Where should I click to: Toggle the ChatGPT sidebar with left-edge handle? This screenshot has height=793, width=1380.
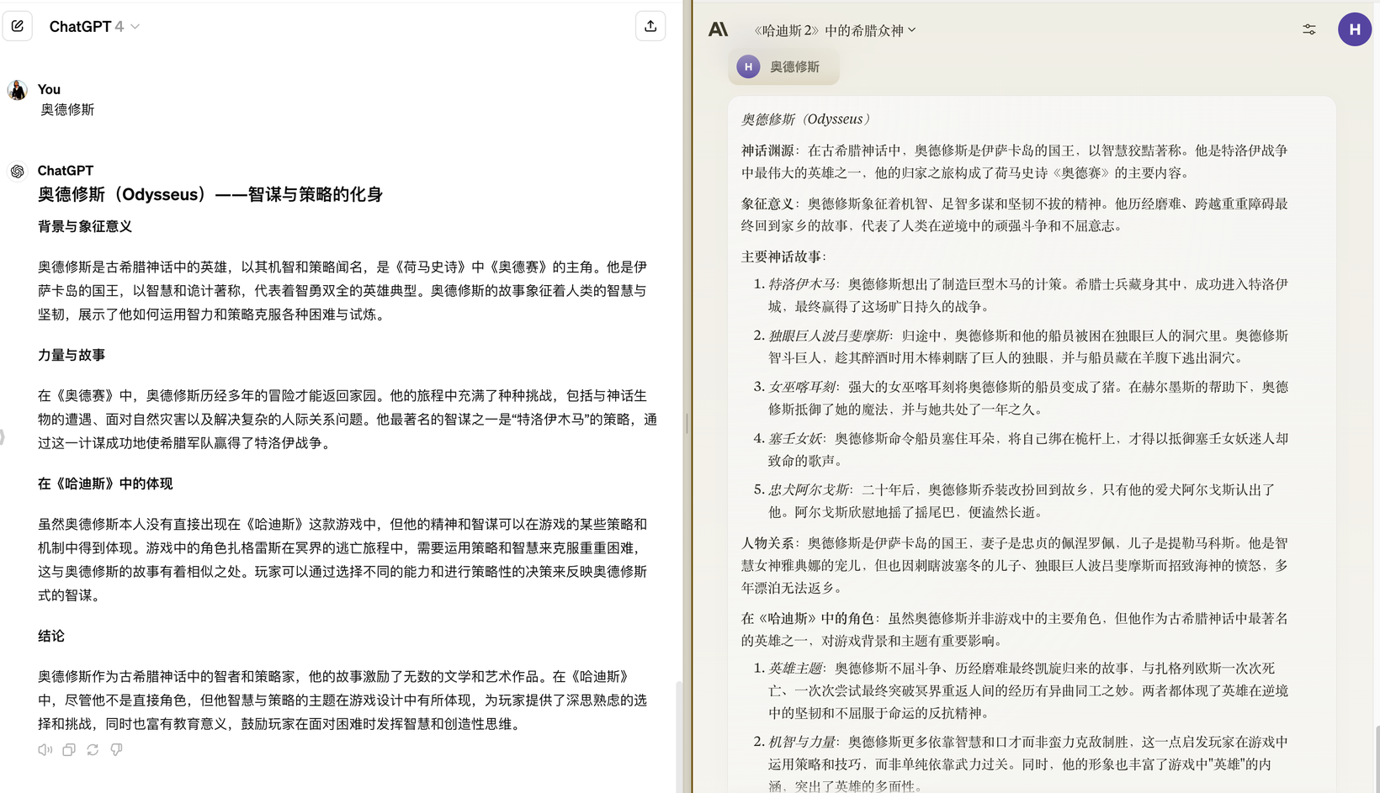pyautogui.click(x=3, y=436)
